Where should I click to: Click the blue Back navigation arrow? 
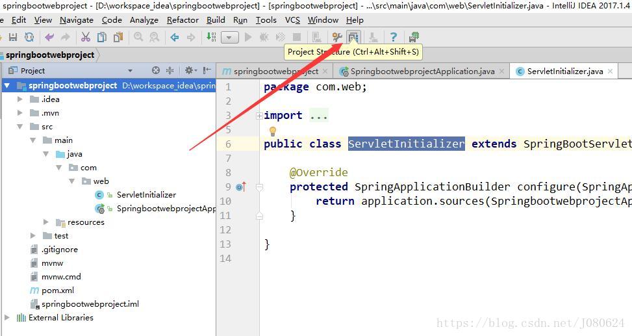click(x=175, y=37)
